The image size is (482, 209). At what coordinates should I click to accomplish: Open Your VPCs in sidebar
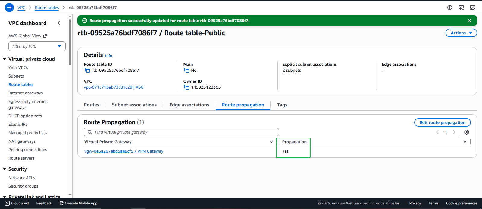[x=18, y=68]
